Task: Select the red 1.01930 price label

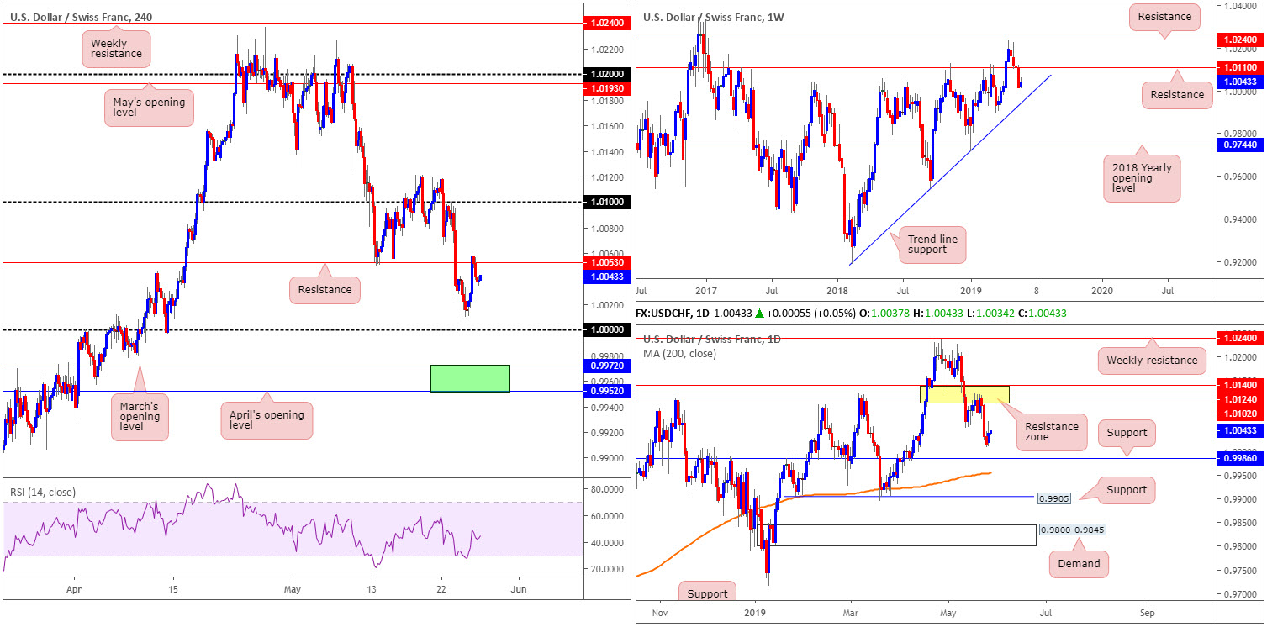Action: pyautogui.click(x=606, y=87)
